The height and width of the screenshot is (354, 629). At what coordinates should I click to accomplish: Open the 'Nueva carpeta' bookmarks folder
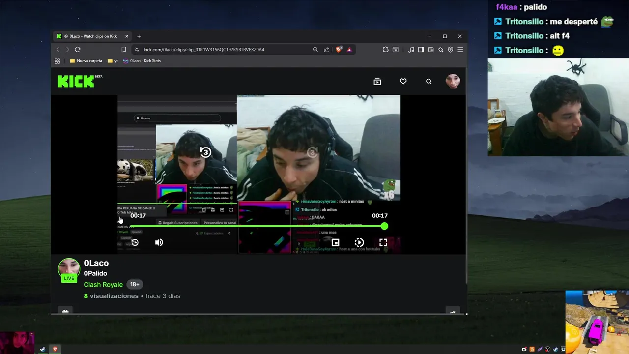86,61
